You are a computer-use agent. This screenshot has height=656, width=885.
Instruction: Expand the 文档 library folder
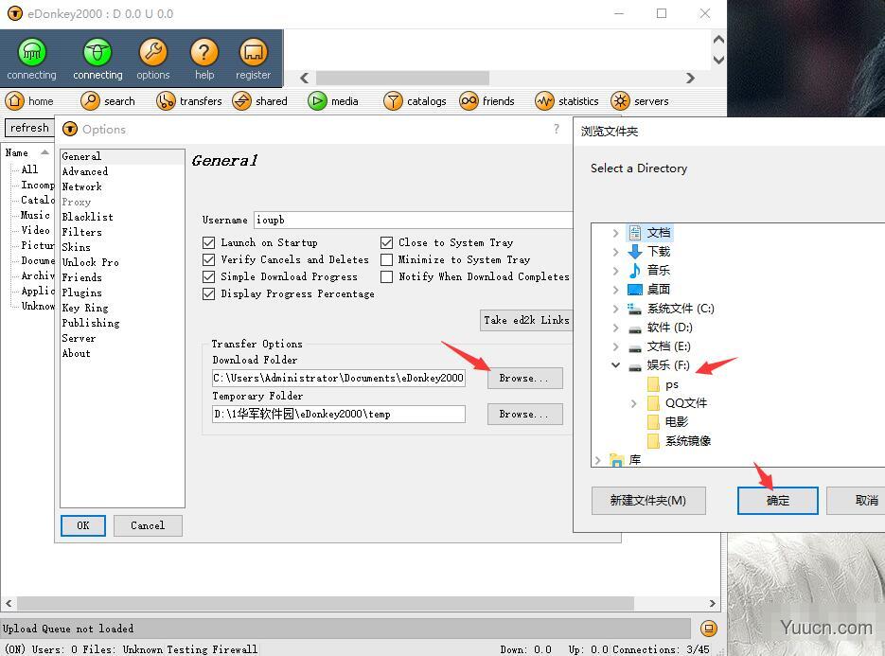click(x=616, y=233)
